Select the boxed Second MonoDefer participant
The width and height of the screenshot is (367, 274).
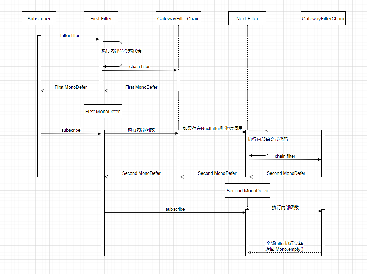click(x=247, y=191)
